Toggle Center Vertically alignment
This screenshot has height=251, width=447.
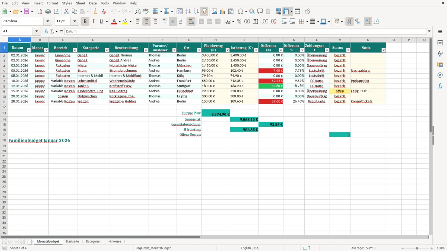[x=173, y=22]
